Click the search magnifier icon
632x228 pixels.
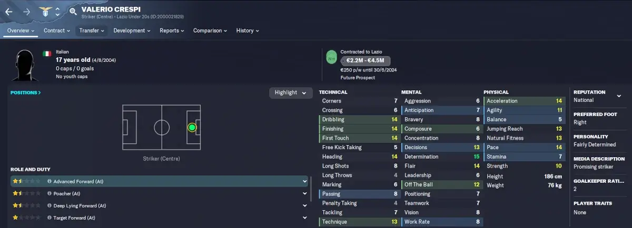[x=73, y=11]
